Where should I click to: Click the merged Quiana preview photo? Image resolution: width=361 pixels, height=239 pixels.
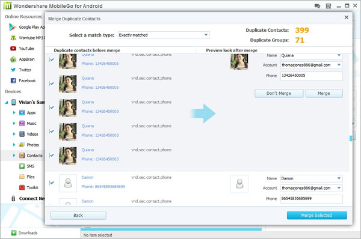point(239,61)
